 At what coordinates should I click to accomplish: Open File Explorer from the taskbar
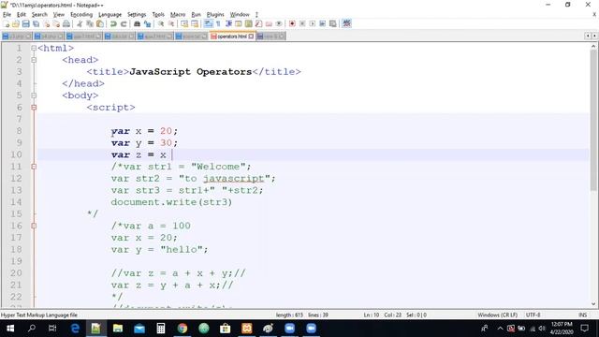(x=118, y=329)
